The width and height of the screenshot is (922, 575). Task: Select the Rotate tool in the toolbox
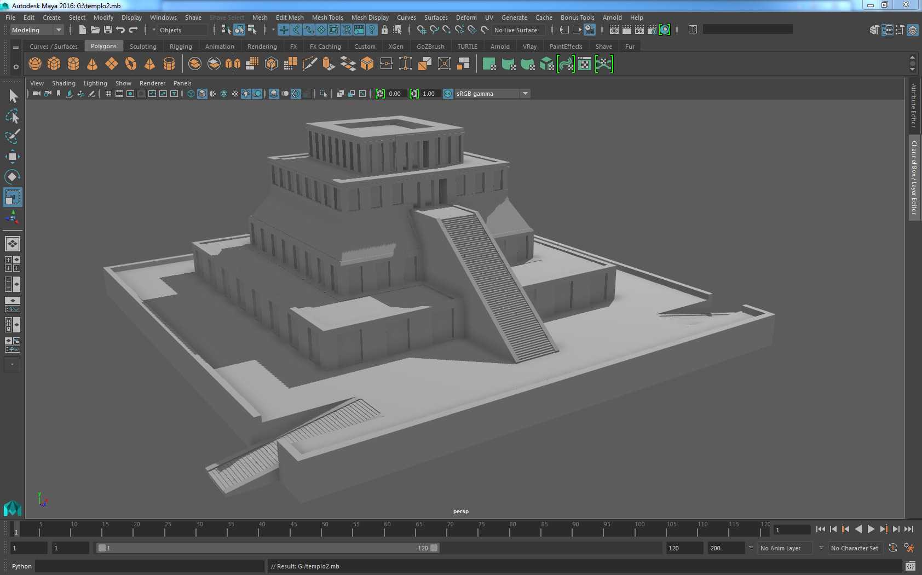[12, 177]
